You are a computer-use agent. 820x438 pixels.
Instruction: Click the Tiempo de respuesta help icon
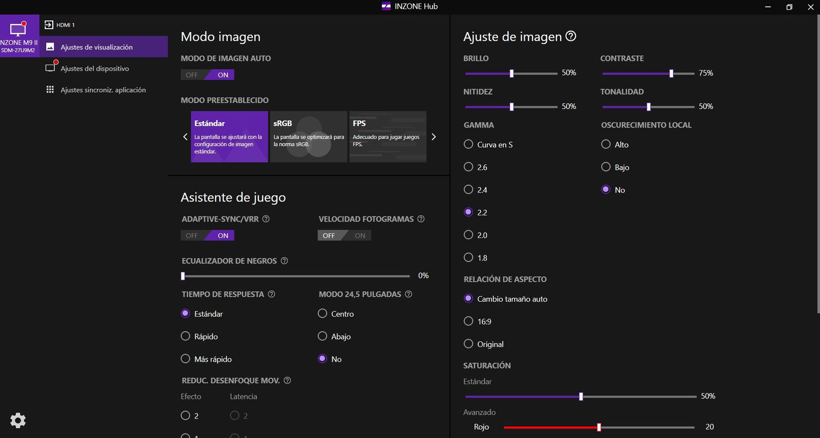(272, 294)
